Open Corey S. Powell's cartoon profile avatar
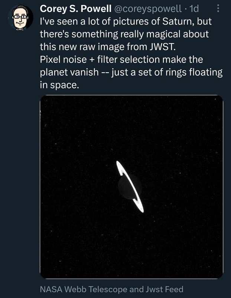The width and height of the screenshot is (231, 298). tap(20, 18)
